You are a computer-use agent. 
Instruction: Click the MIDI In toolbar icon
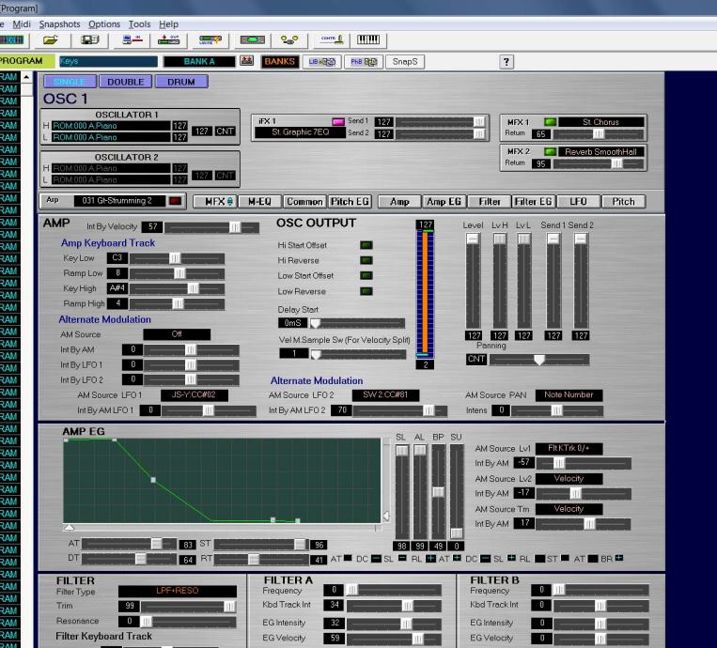(133, 40)
